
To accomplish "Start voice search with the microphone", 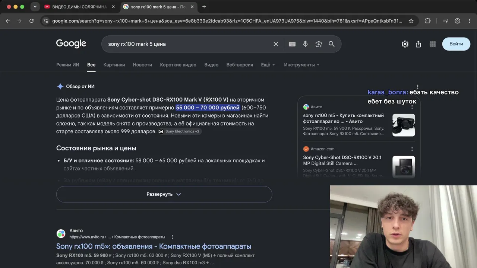I will point(305,44).
